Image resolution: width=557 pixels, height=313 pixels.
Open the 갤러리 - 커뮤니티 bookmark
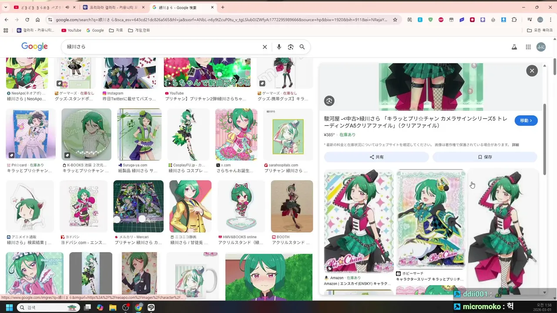tap(36, 30)
